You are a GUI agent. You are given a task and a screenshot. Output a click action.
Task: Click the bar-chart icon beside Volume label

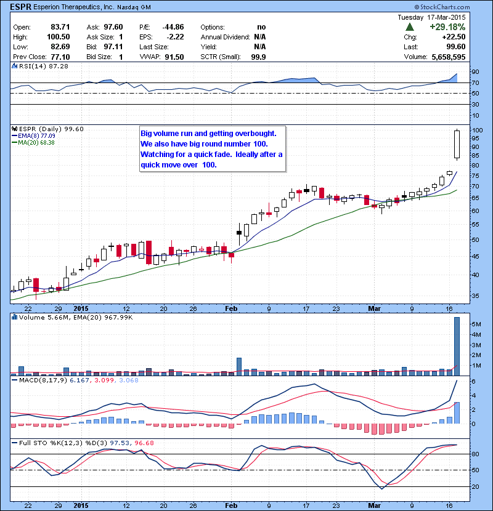pos(14,317)
